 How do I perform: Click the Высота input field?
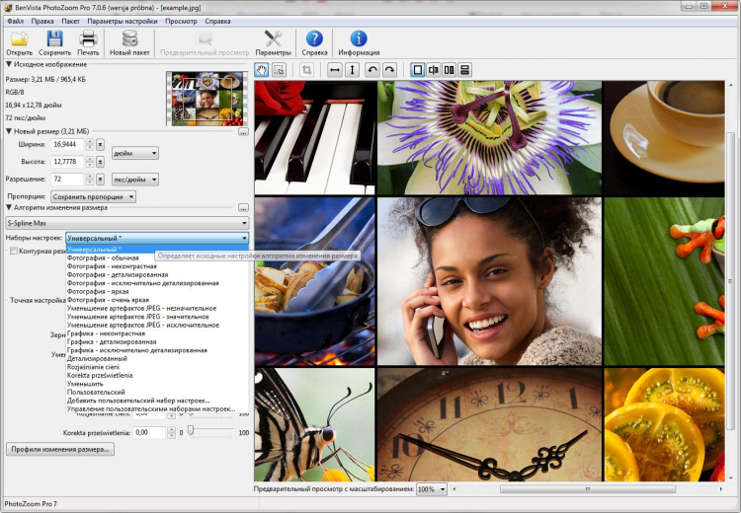click(x=67, y=162)
